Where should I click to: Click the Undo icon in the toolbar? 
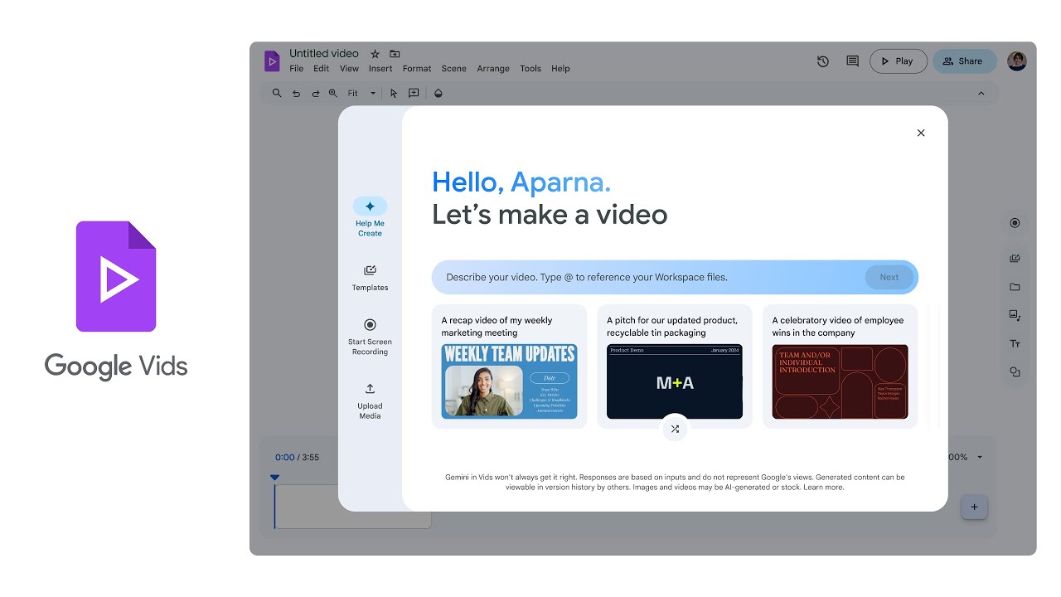(296, 93)
